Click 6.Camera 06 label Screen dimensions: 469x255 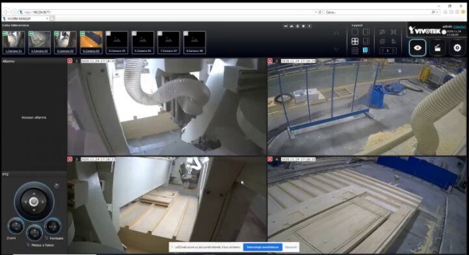143,51
